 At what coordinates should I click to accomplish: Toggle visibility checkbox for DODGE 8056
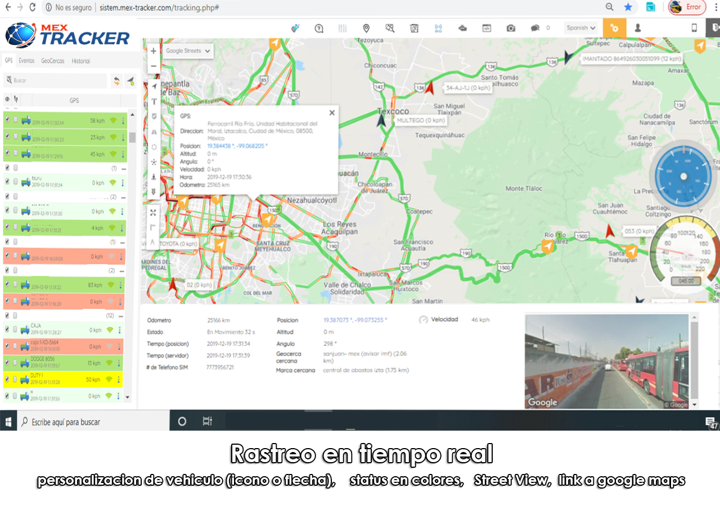pyautogui.click(x=7, y=363)
